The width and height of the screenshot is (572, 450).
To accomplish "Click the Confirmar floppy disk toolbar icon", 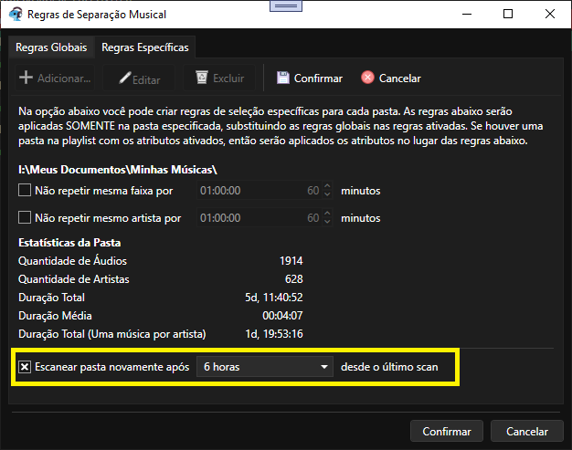I will [x=282, y=78].
